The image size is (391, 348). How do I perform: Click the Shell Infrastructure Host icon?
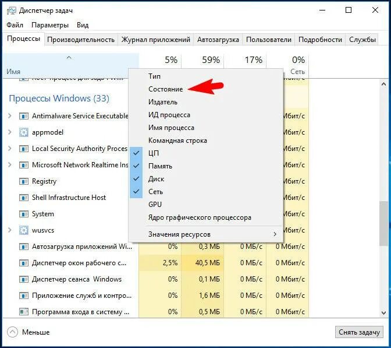tap(24, 198)
